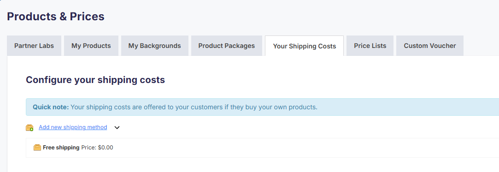Click the box icon next to Free shipping
This screenshot has height=172, width=499.
point(37,148)
